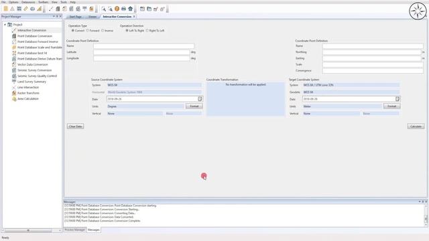The width and height of the screenshot is (429, 241).
Task: Open the Datasource menu
Action: click(28, 2)
